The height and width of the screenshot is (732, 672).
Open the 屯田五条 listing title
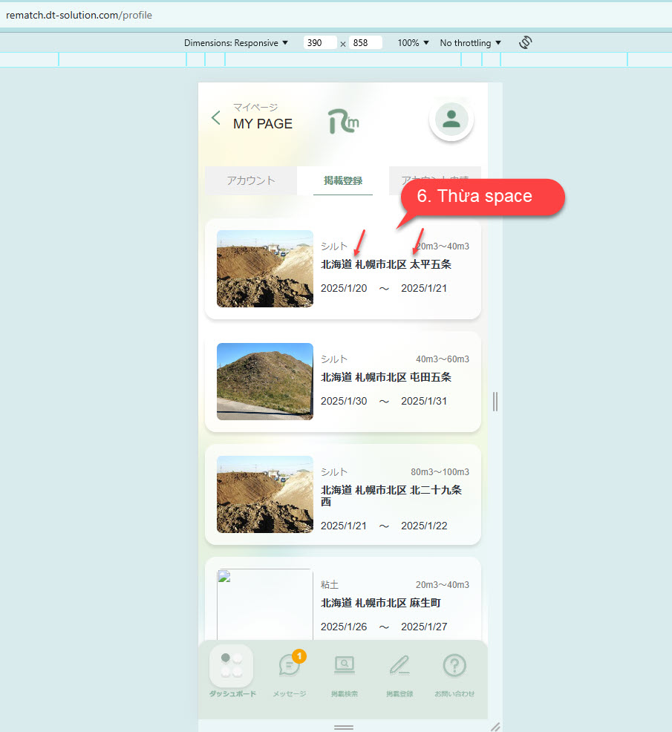click(386, 377)
